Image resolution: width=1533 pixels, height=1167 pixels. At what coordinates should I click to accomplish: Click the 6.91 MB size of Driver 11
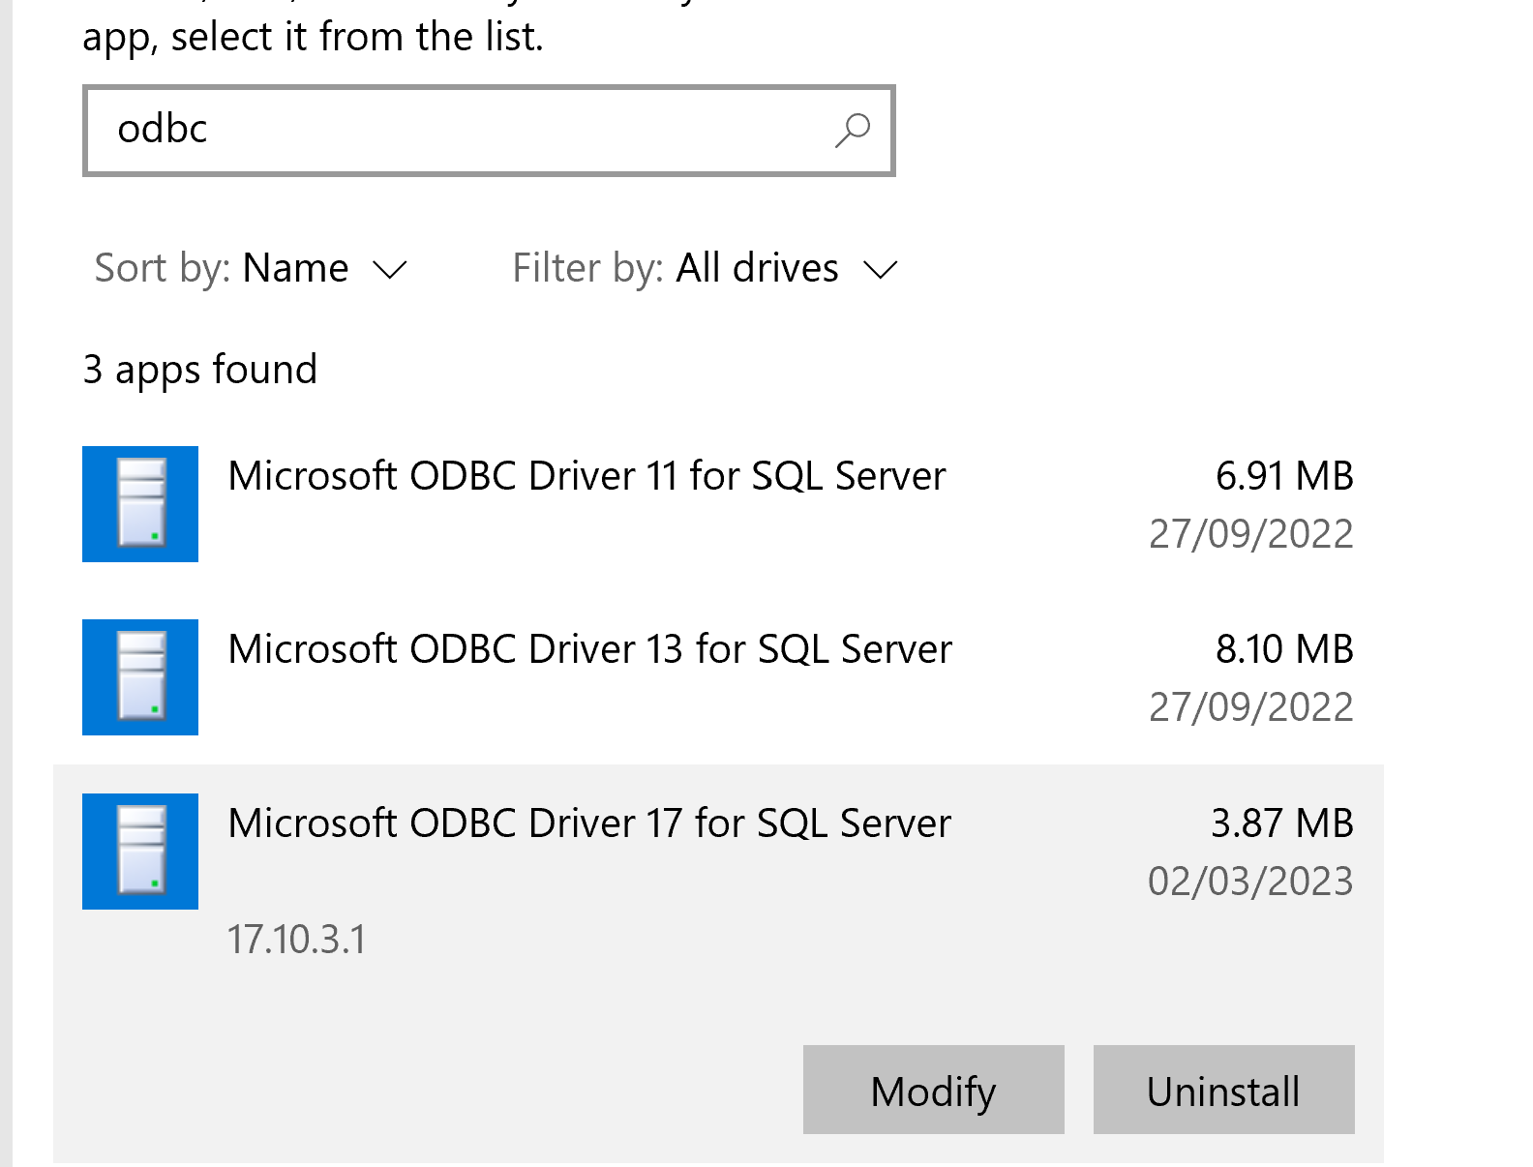coord(1283,476)
